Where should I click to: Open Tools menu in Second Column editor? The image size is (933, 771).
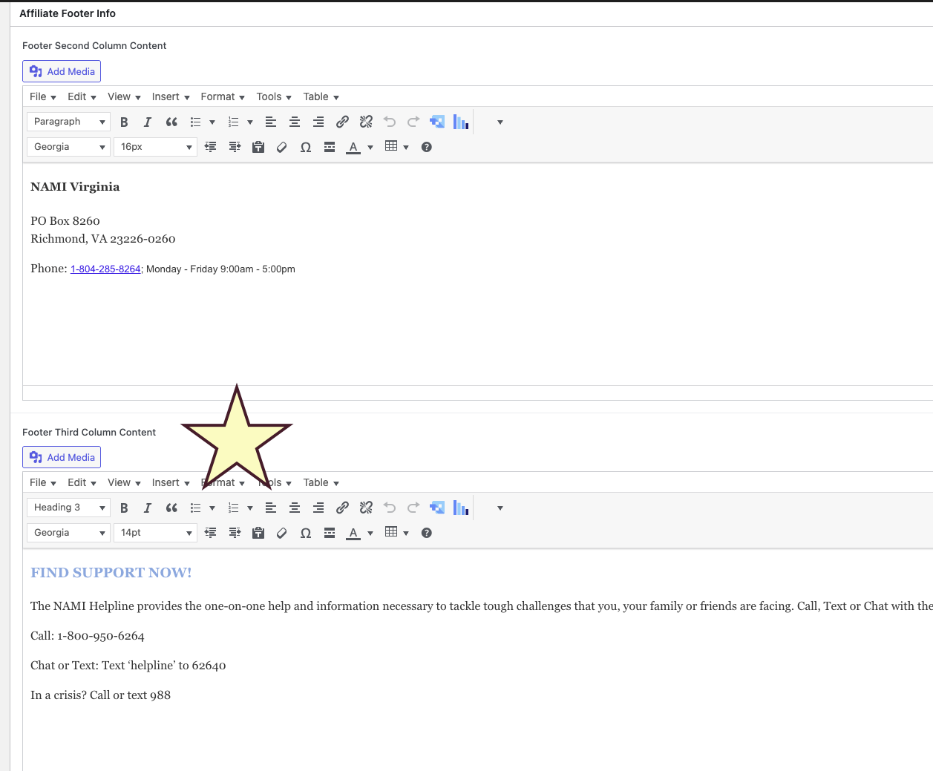[x=274, y=97]
